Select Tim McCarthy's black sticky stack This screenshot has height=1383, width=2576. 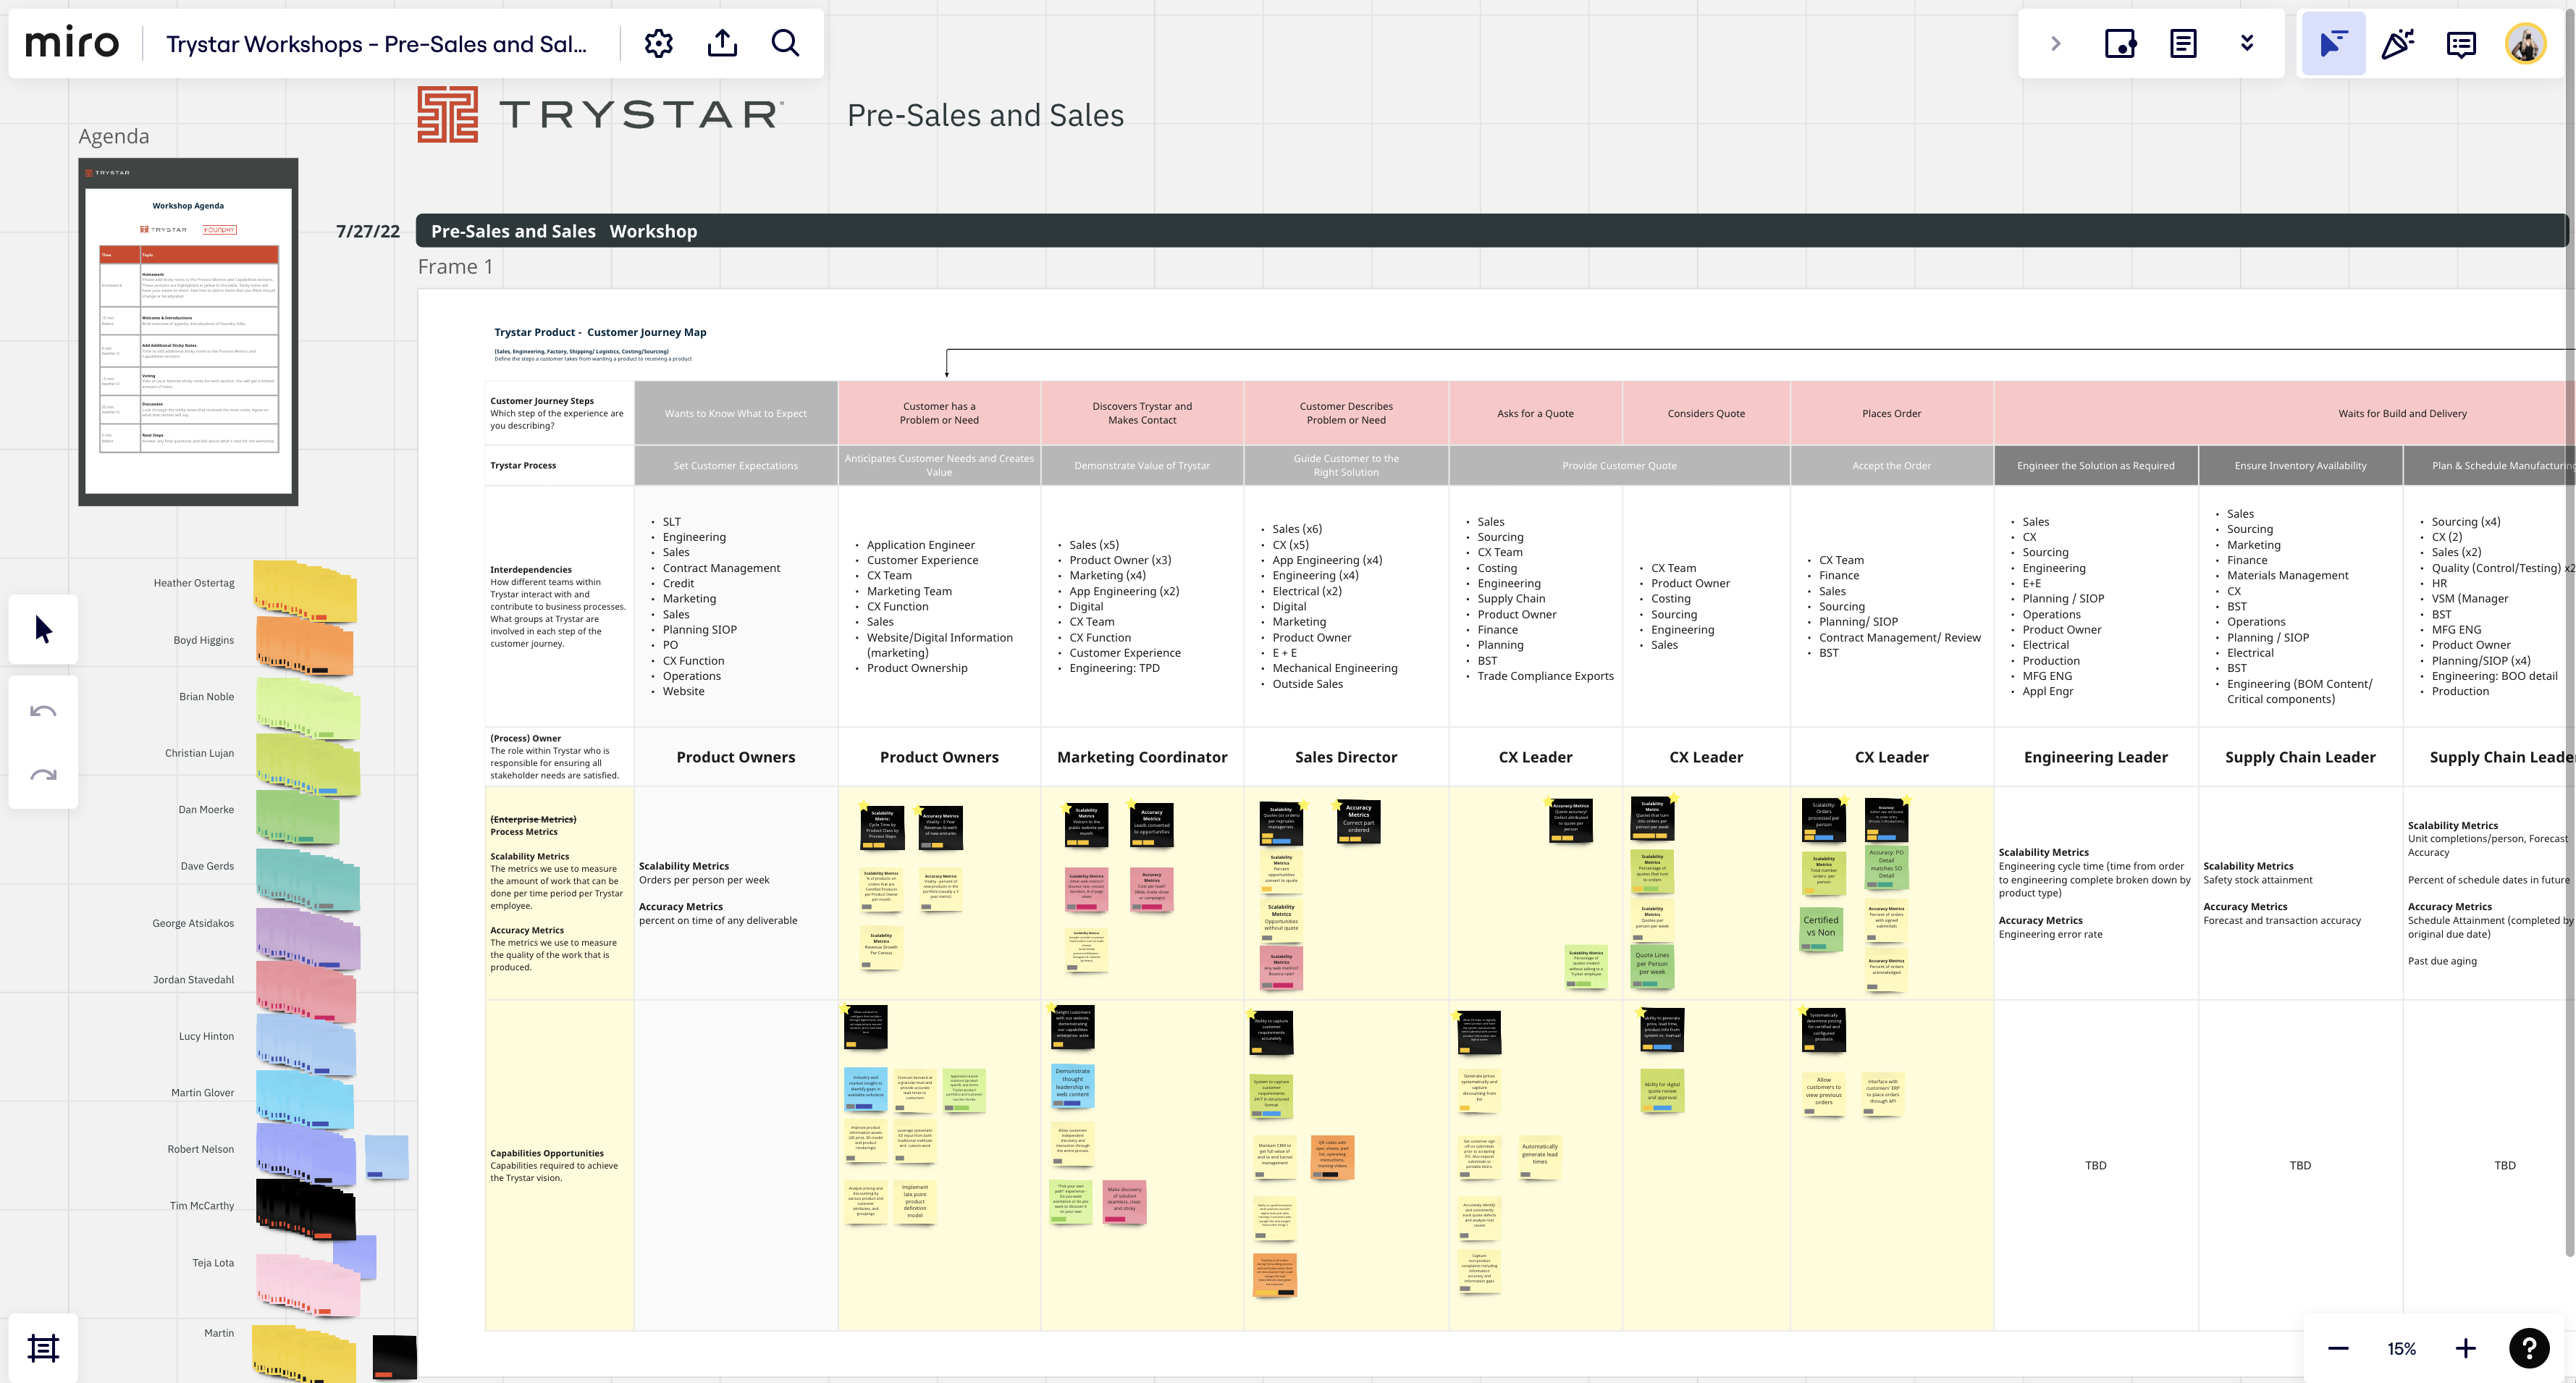click(306, 1209)
